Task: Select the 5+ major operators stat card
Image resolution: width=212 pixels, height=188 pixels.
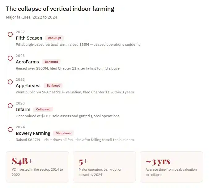Action: pyautogui.click(x=104, y=167)
